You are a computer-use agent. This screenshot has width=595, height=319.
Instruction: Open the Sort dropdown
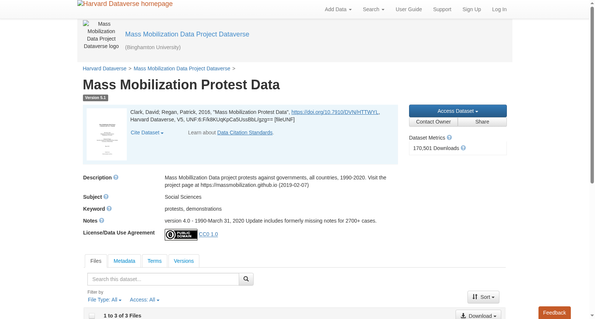(483, 297)
